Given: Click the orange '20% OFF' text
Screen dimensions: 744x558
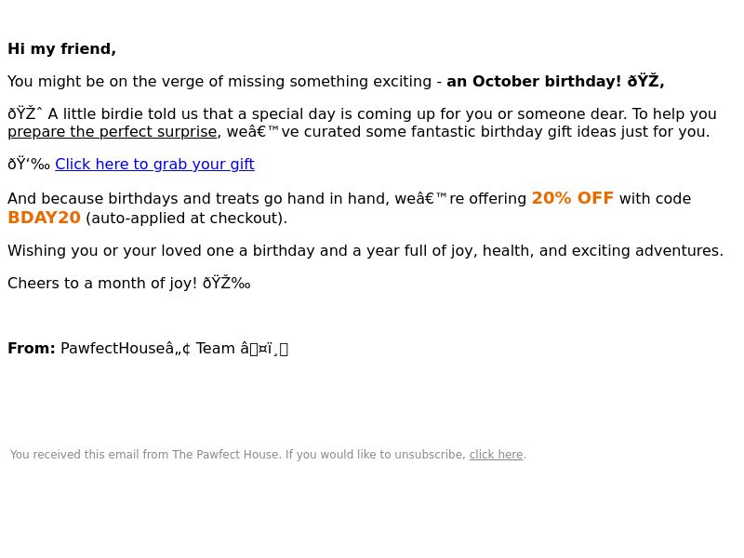Looking at the screenshot, I should coord(573,198).
